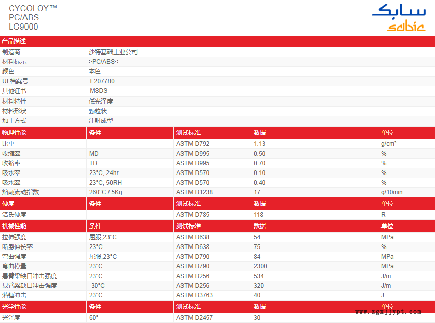Select color value 本色
Viewport: 435px width, 323px height.
coord(95,71)
